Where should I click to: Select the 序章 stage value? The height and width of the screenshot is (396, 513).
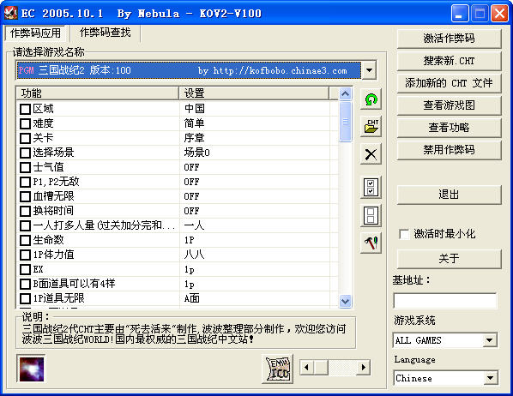195,138
